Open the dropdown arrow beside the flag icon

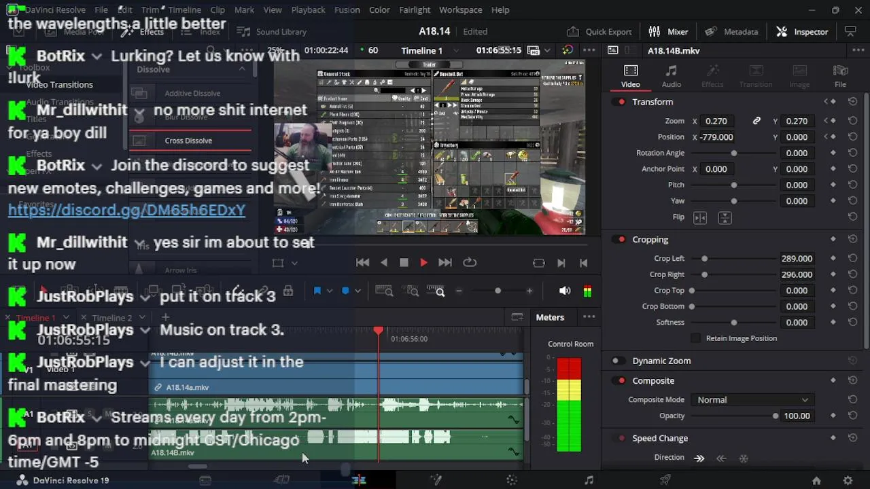point(330,291)
